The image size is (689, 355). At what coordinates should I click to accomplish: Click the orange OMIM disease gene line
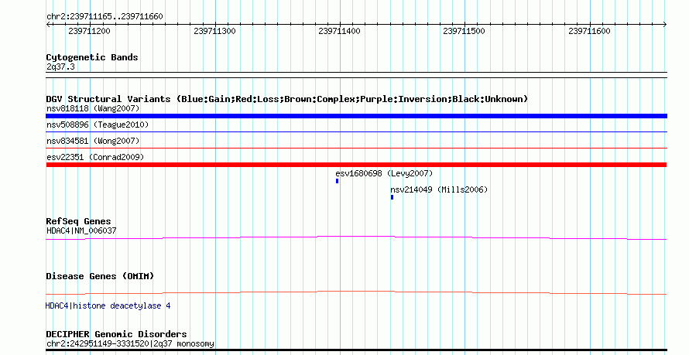(356, 292)
